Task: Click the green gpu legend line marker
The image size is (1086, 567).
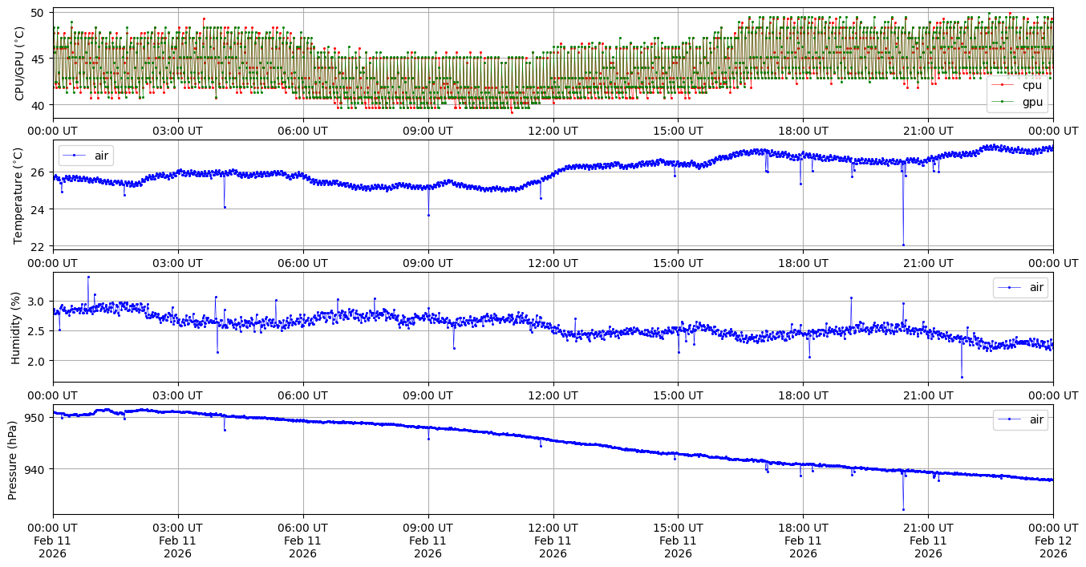Action: point(1003,102)
